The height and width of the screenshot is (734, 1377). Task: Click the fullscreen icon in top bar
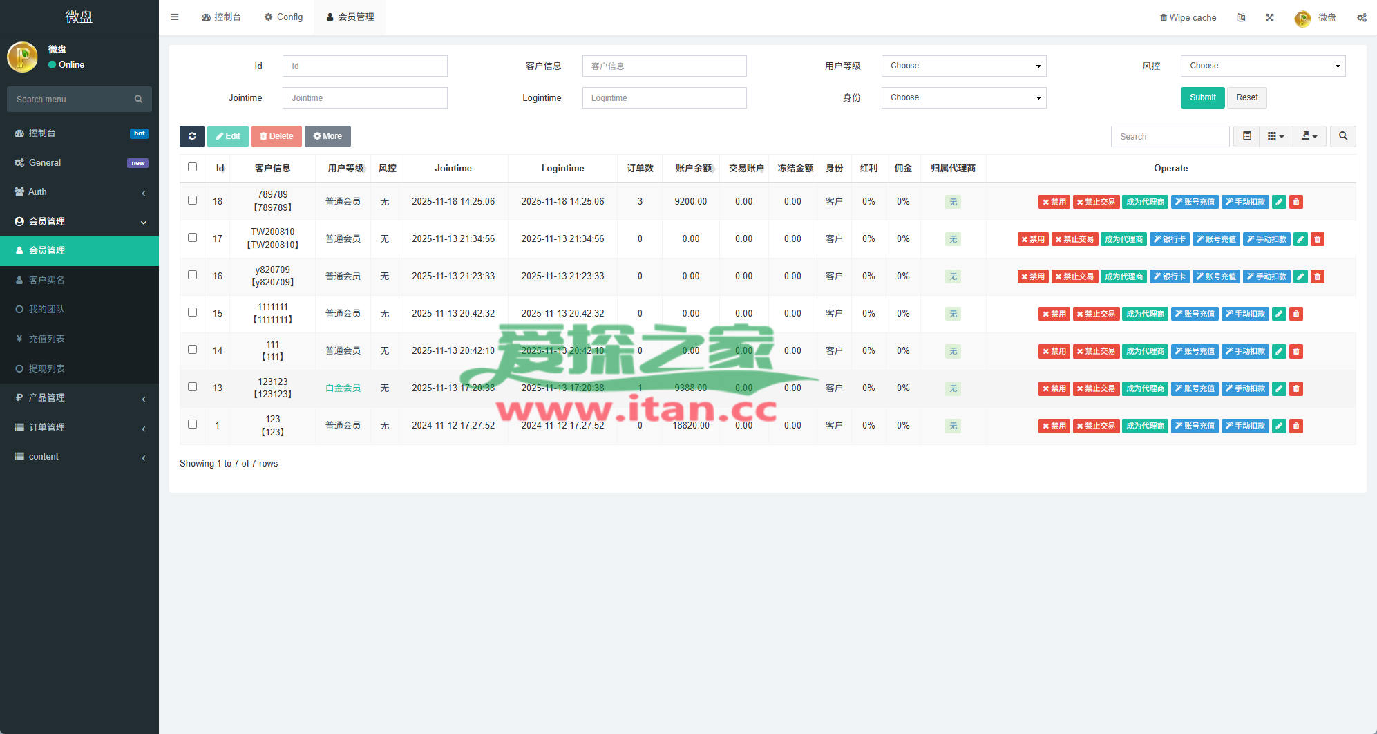pyautogui.click(x=1269, y=18)
